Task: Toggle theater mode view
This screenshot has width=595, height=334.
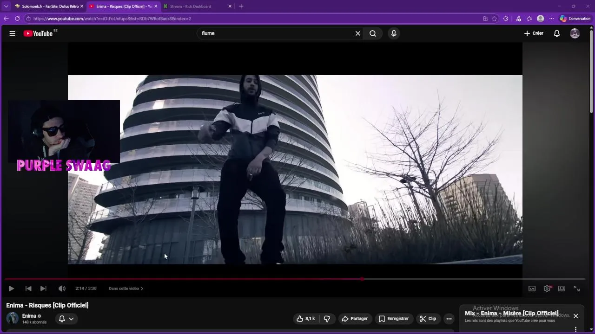Action: (562, 289)
